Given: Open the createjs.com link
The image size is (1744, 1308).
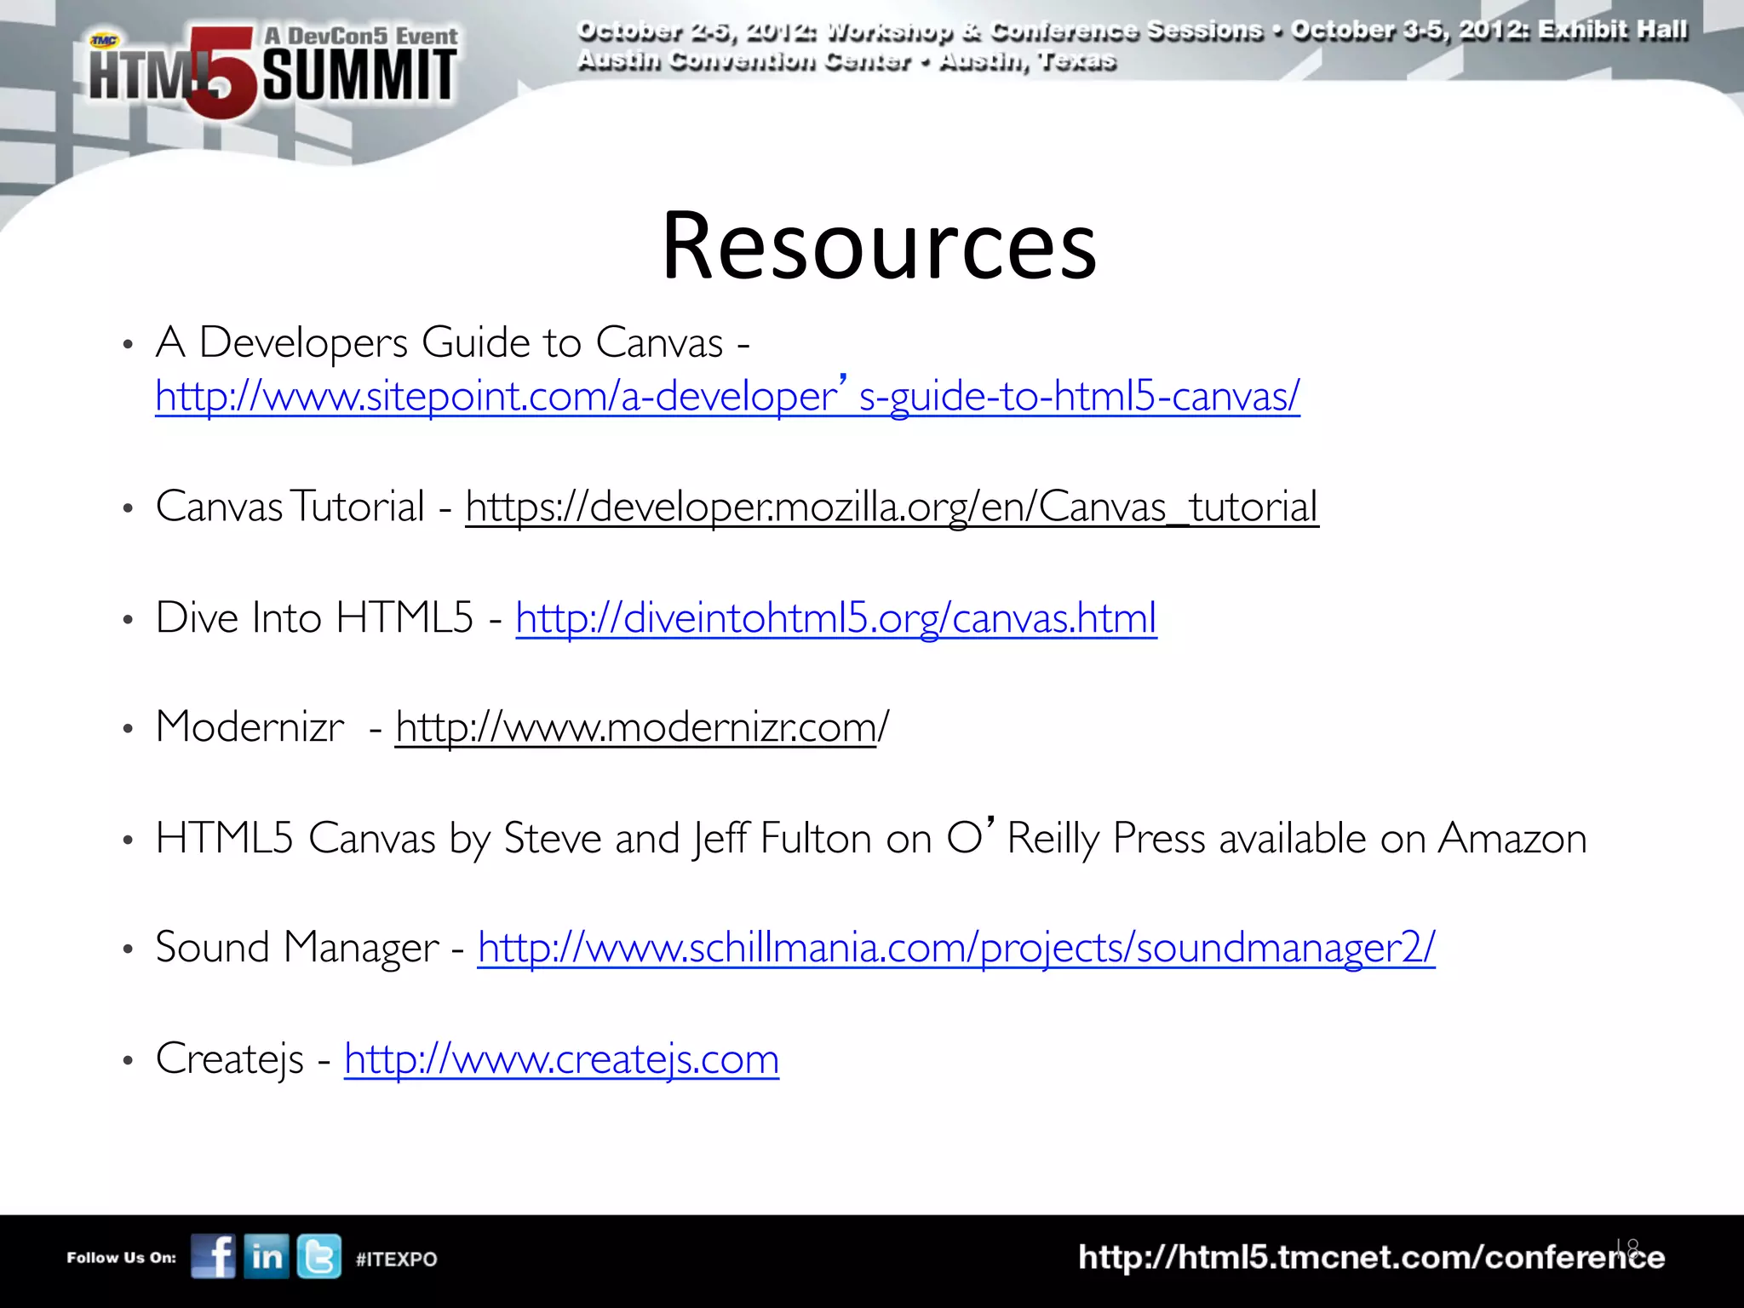Looking at the screenshot, I should pos(561,1059).
